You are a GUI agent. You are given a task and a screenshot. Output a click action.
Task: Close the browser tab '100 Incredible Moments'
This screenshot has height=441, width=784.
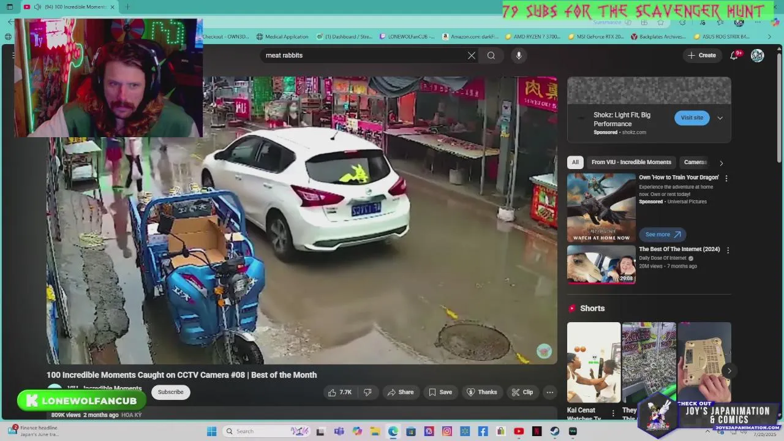[112, 7]
